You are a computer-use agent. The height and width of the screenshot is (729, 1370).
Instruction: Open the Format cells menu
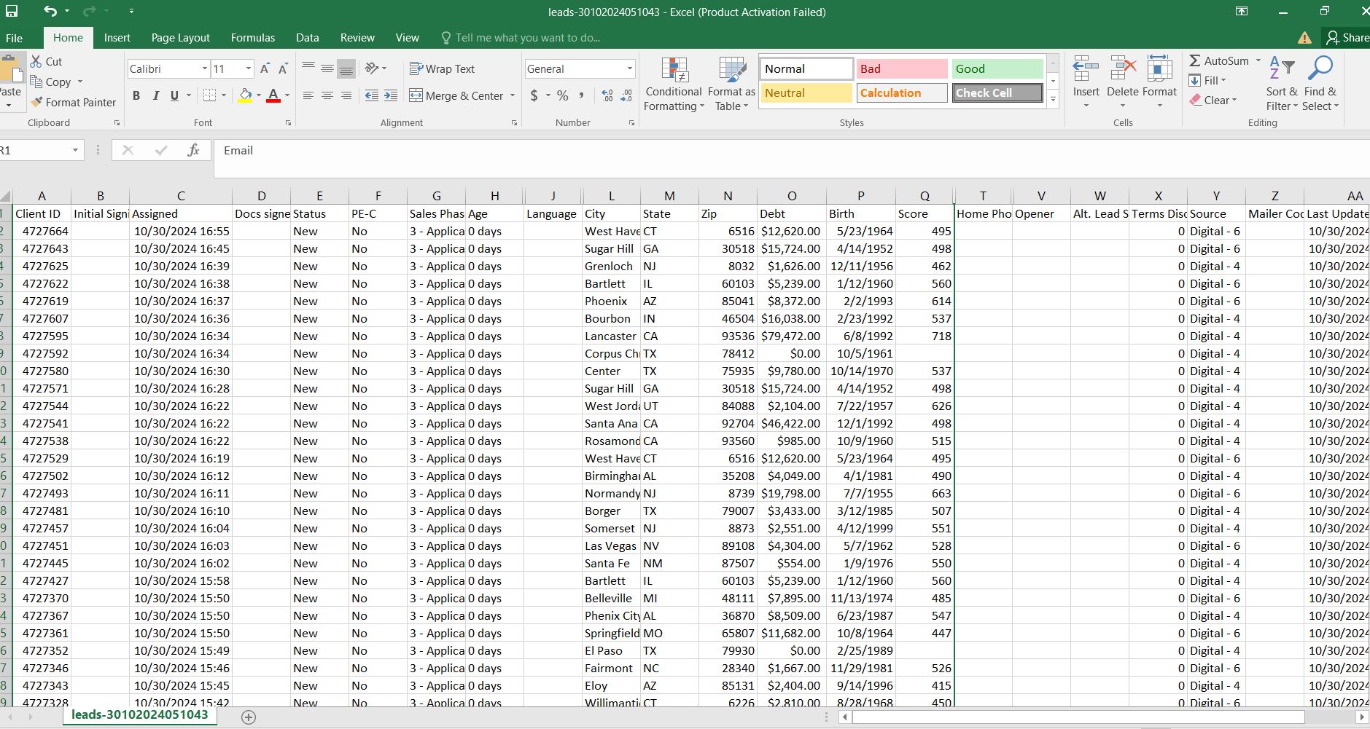pyautogui.click(x=1159, y=83)
